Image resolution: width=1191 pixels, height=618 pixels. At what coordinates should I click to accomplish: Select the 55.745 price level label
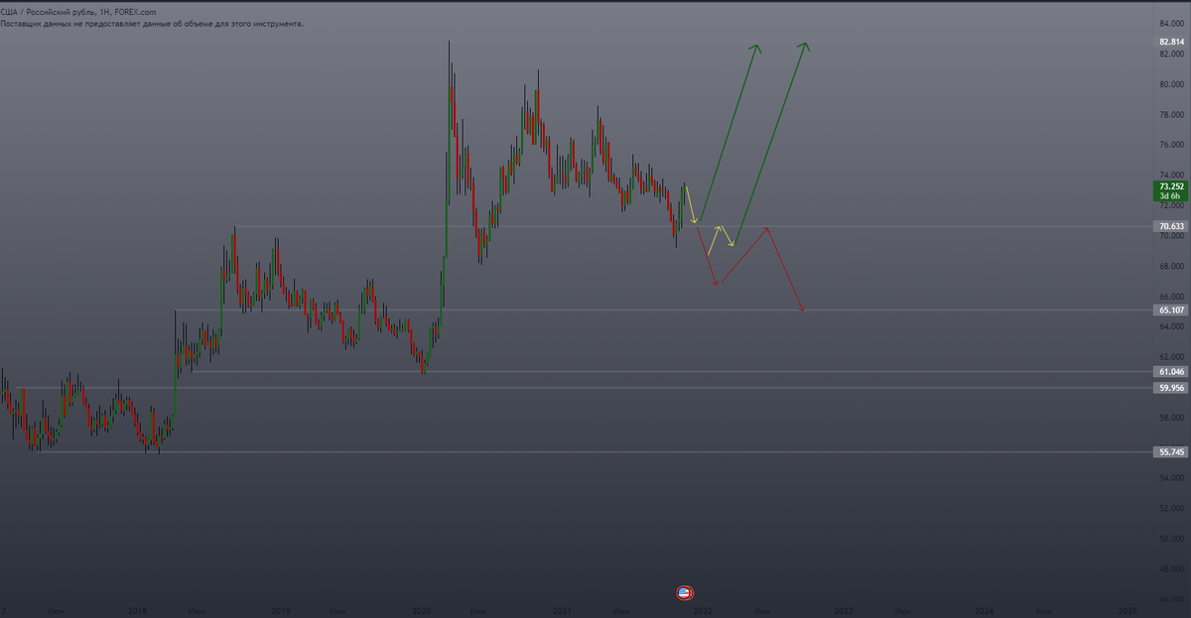tap(1172, 452)
